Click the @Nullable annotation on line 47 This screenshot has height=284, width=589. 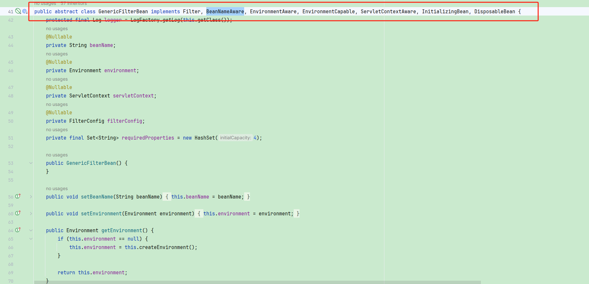coord(59,87)
